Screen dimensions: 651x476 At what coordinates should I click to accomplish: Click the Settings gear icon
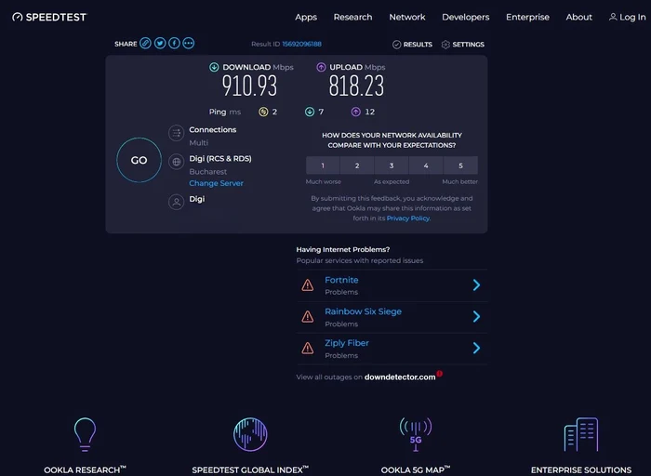click(445, 45)
